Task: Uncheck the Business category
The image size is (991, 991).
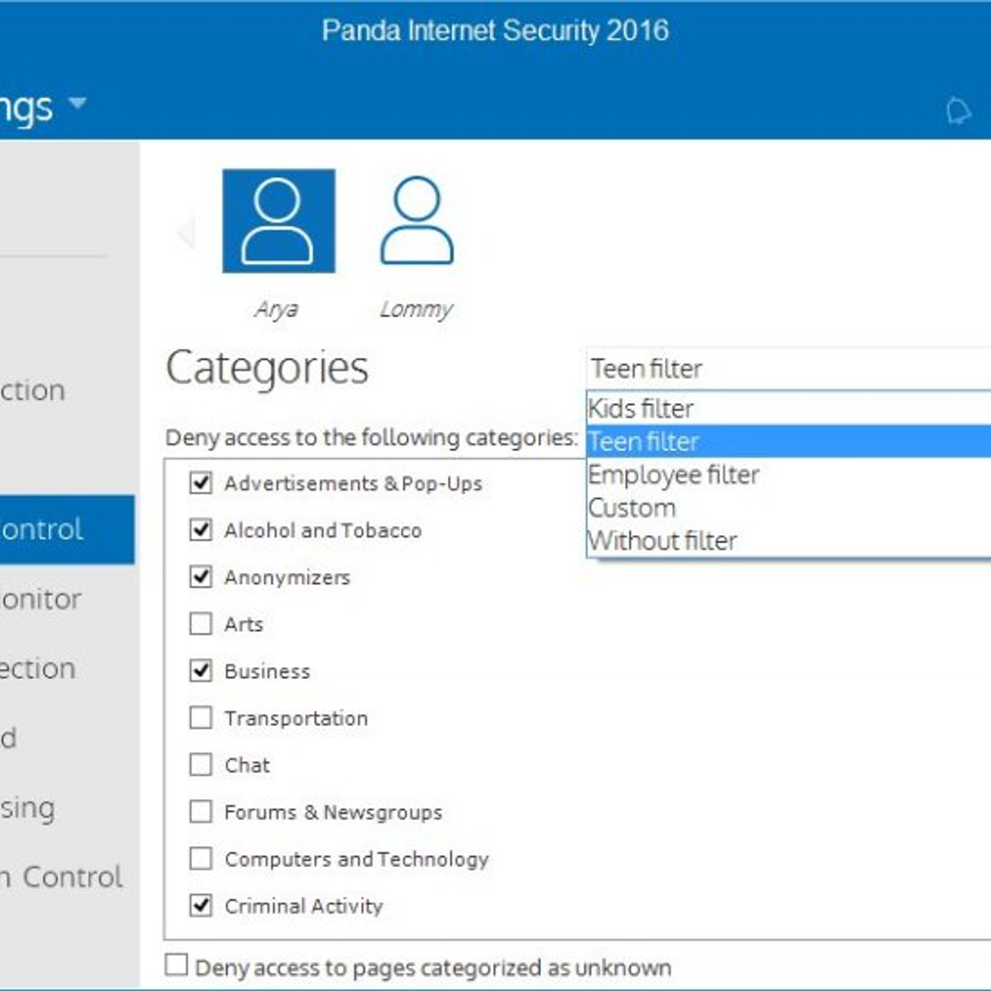Action: (201, 671)
